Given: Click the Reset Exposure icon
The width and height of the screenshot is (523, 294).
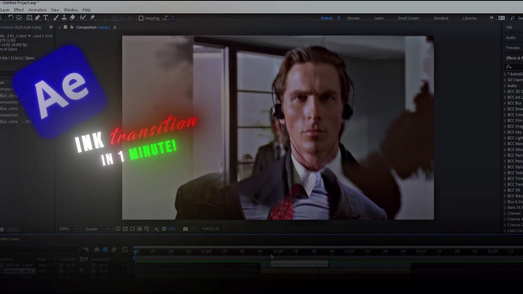Looking at the screenshot, I should [164, 229].
